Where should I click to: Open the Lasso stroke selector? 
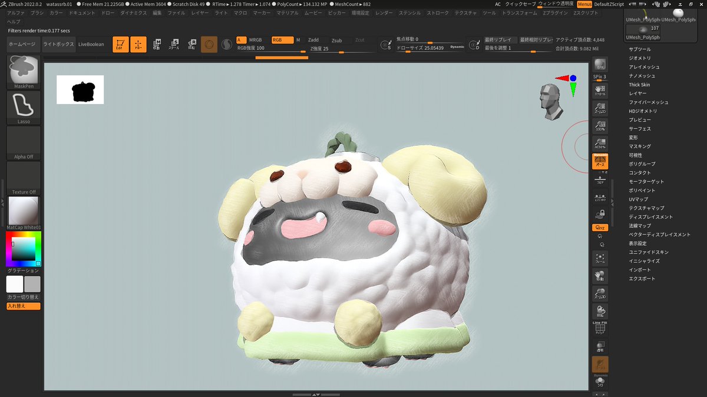click(24, 108)
